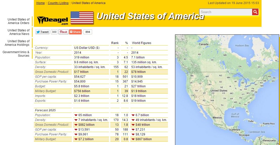Click the red down arrow beside $867 billion
Screen dimensions: 280x145
(133, 139)
